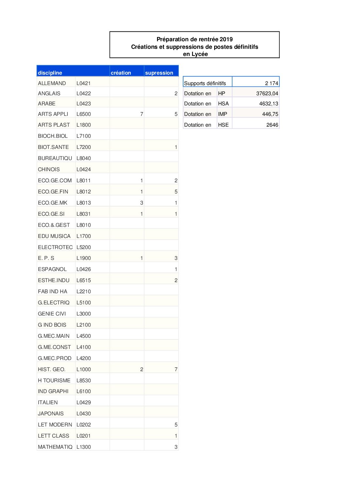The image size is (346, 490).
Task: Click LET MODERN supression value 5
Action: 161,423
